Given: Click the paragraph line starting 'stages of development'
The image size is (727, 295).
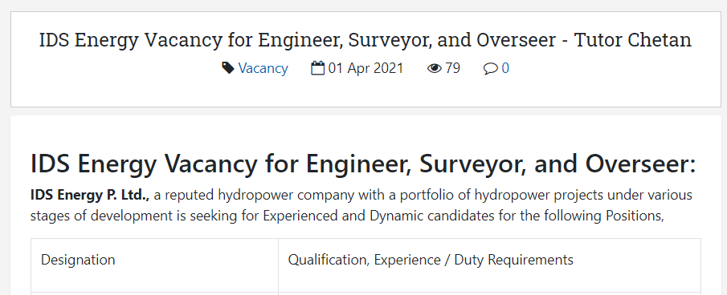Looking at the screenshot, I should click(347, 216).
